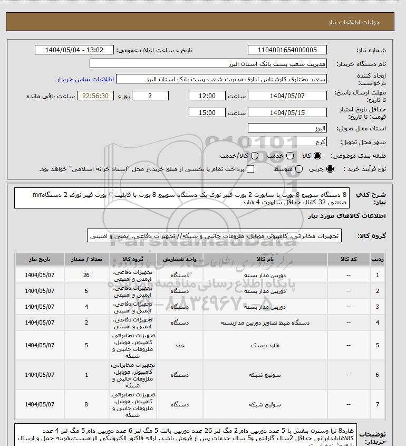Image resolution: width=406 pixels, height=446 pixels.
Task: Click the نام کالا column header
Action: (x=265, y=259)
